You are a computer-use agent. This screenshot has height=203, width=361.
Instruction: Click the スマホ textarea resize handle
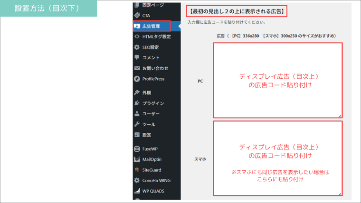pos(340,194)
